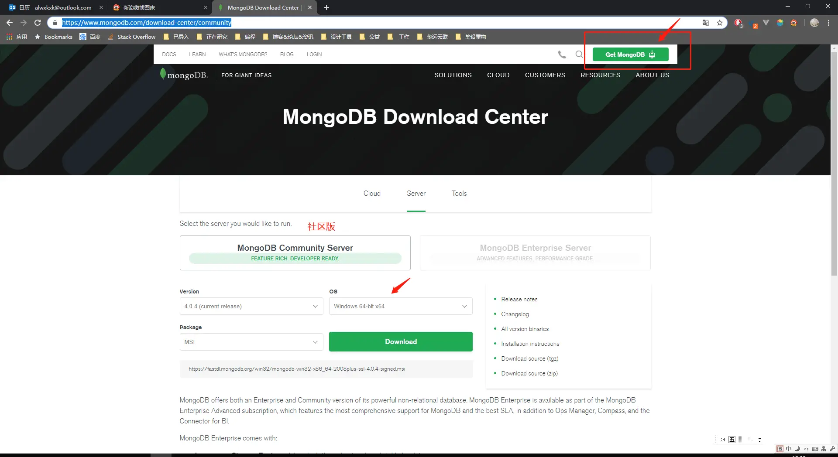Click the Wubi input method icon in IME bar
838x457 pixels.
780,449
